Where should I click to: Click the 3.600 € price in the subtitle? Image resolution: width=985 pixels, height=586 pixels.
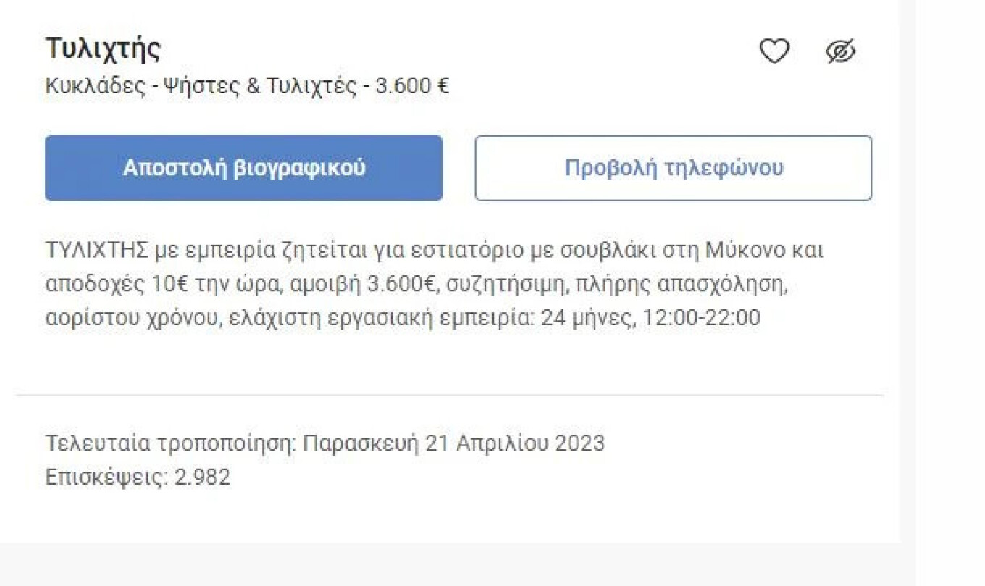[x=411, y=86]
